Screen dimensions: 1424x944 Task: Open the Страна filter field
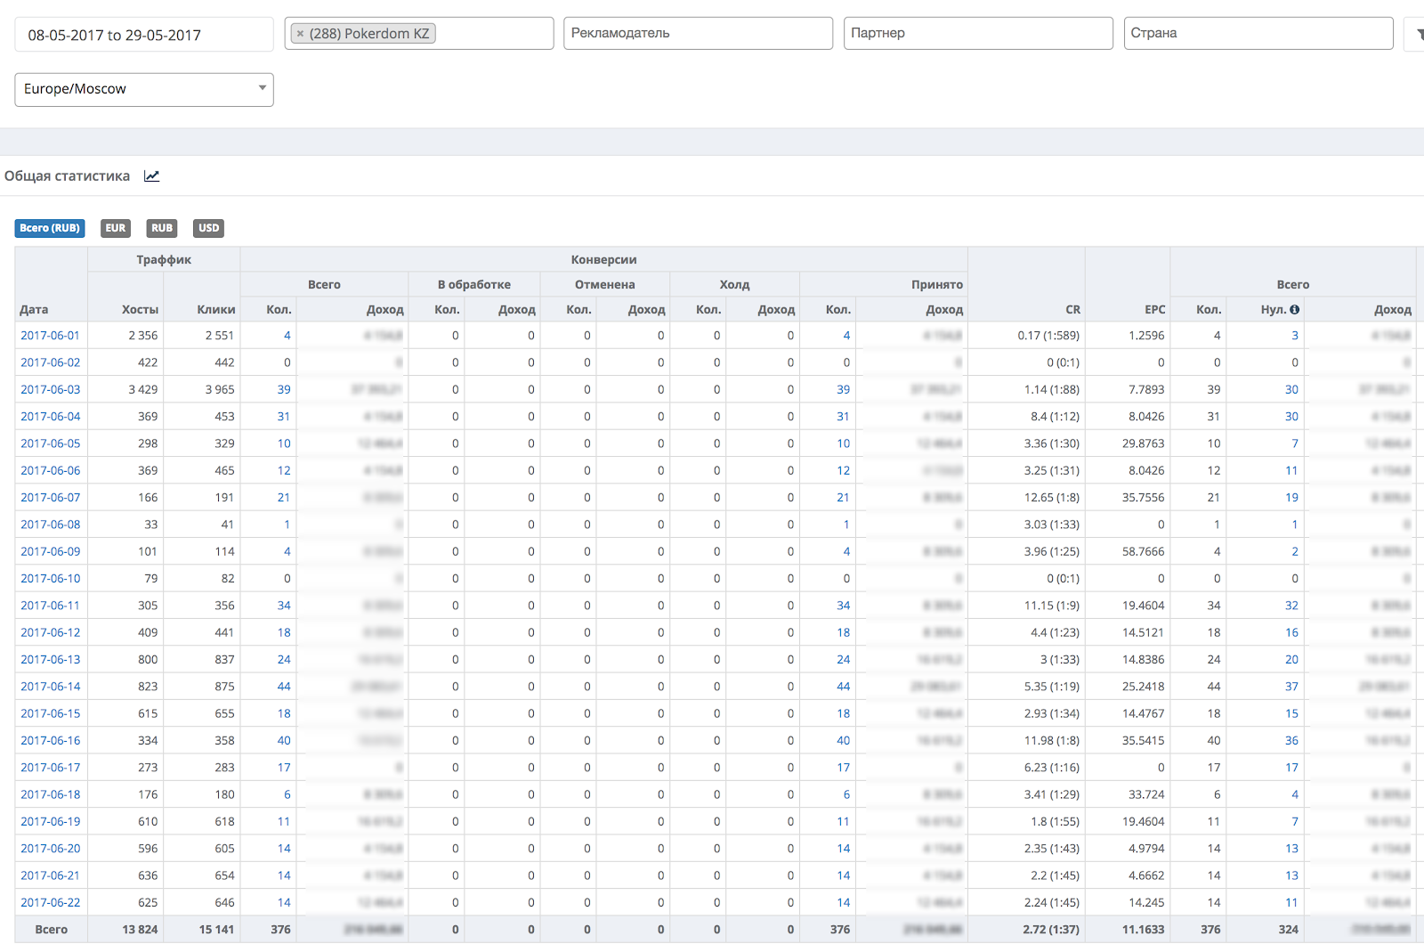(x=1258, y=33)
